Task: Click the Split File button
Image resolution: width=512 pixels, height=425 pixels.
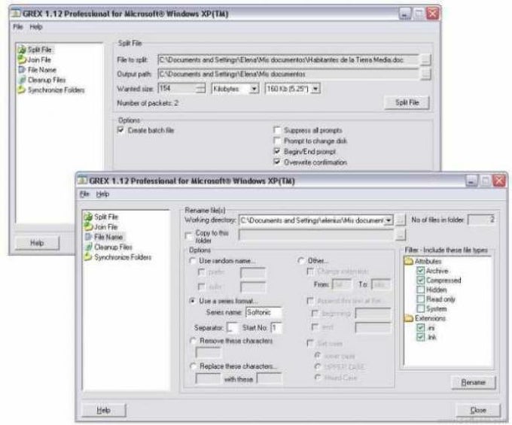Action: 407,102
